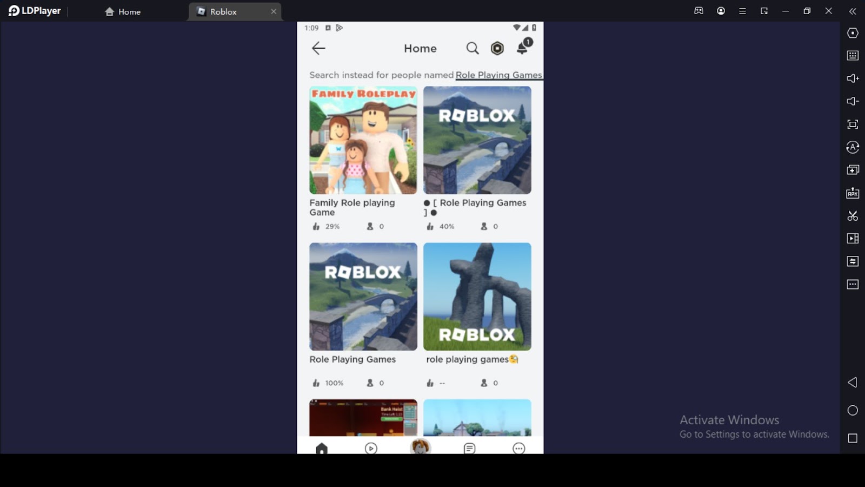The height and width of the screenshot is (487, 865).
Task: Open Family Role playing Game thumbnail
Action: [x=363, y=140]
